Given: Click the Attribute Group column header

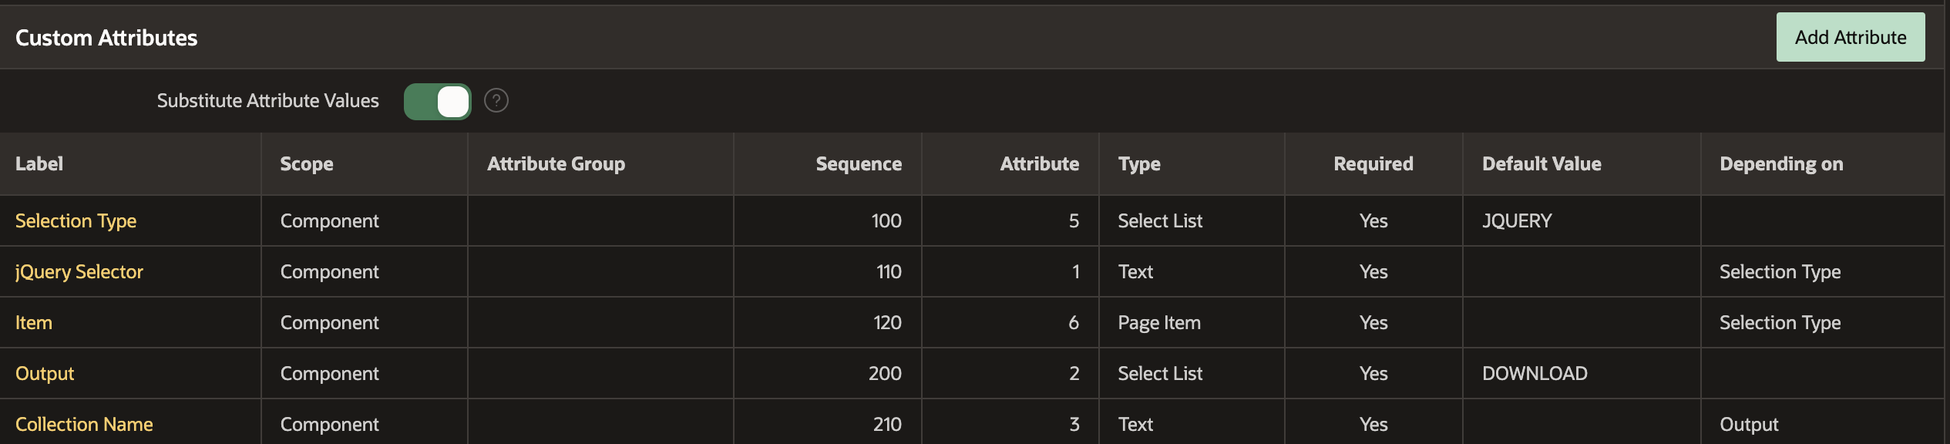Looking at the screenshot, I should click(x=556, y=163).
